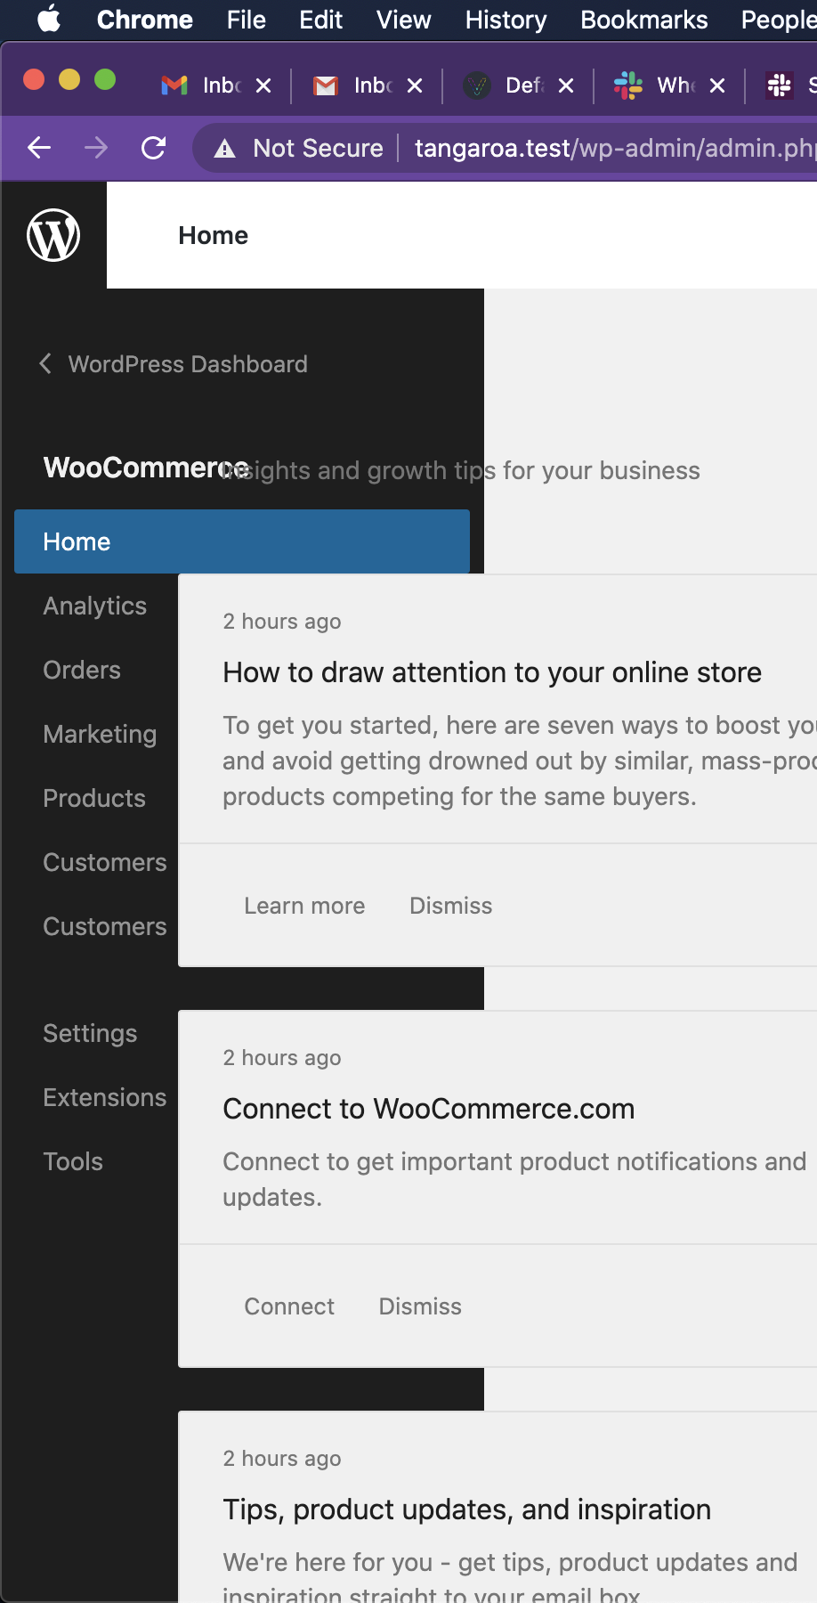Open Analytics in the WooCommerce sidebar
817x1603 pixels.
[x=94, y=606]
